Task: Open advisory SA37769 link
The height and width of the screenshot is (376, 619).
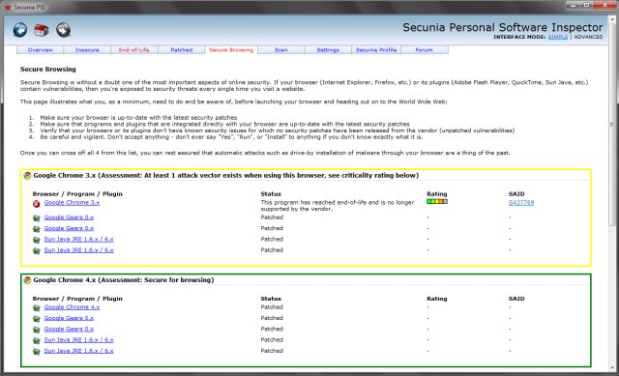Action: pyautogui.click(x=521, y=202)
